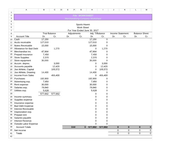This screenshot has width=191, height=147.
Task: Select the 'Insurance expense' cell
Action: (x=24, y=103)
